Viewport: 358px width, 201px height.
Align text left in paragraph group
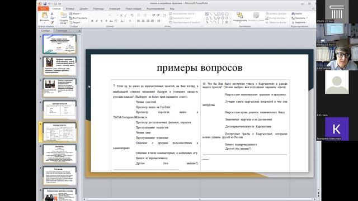click(x=138, y=21)
